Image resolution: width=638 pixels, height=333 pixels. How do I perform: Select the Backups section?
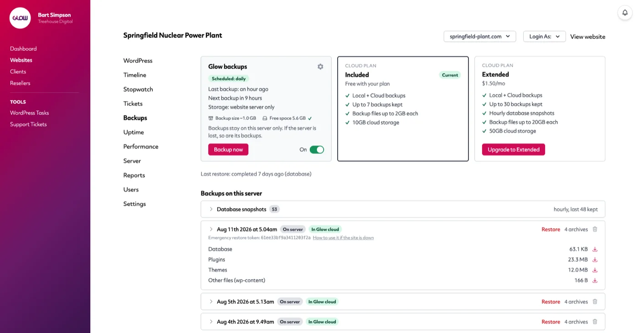pyautogui.click(x=135, y=118)
